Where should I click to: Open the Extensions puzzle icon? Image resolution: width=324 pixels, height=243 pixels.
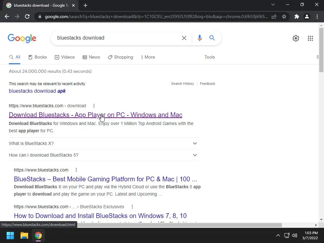pos(297,16)
